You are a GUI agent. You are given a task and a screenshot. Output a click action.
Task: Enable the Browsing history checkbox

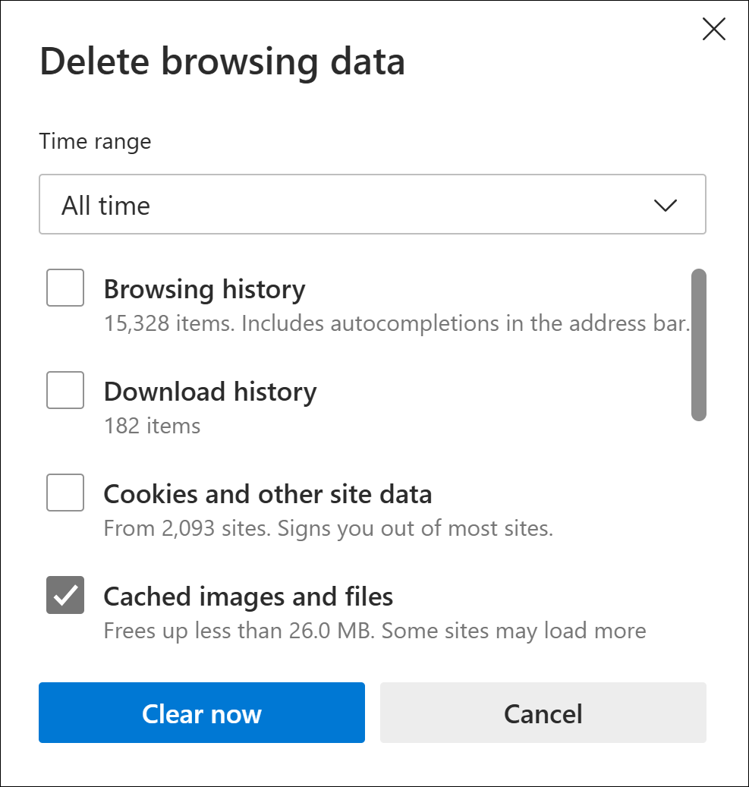(65, 288)
